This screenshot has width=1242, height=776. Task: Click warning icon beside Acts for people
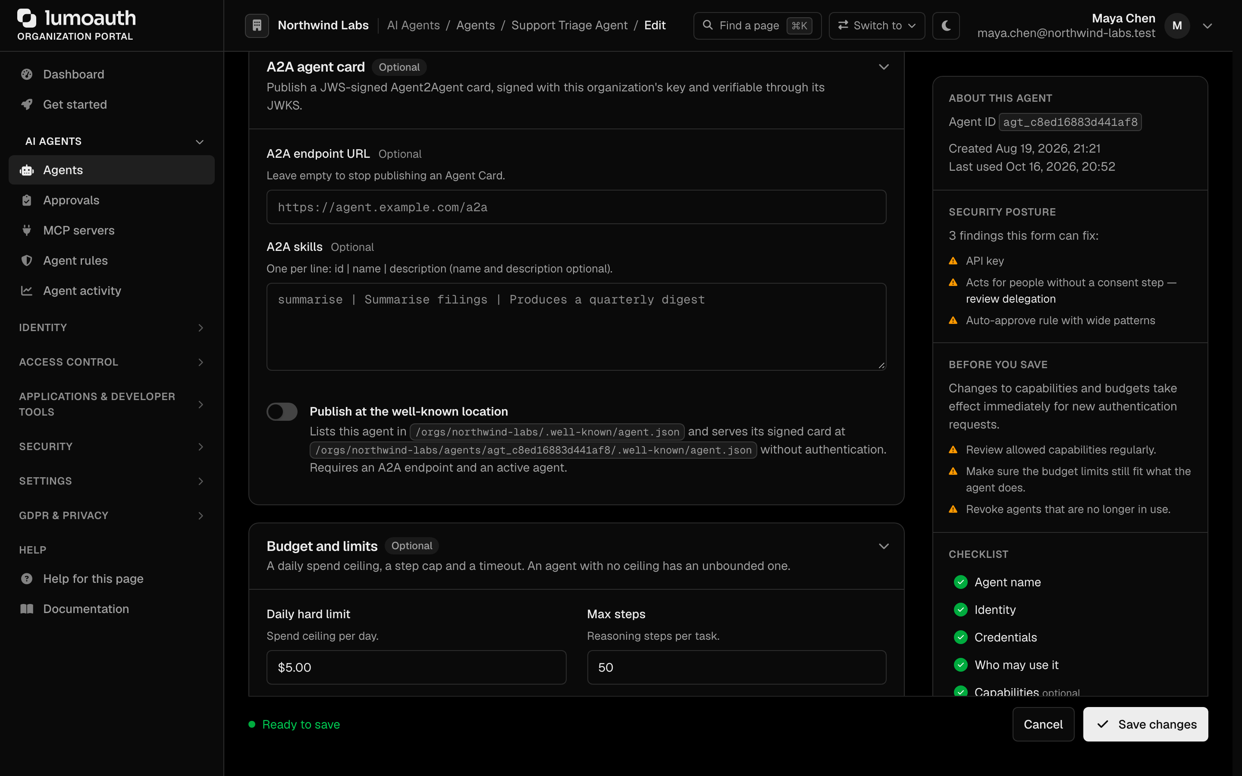pos(953,282)
